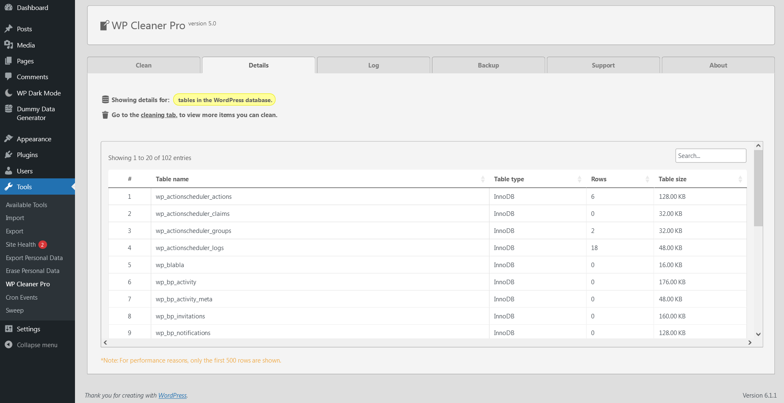Click the Dashboard gauge icon
Screen dimensions: 784x403
click(8, 8)
